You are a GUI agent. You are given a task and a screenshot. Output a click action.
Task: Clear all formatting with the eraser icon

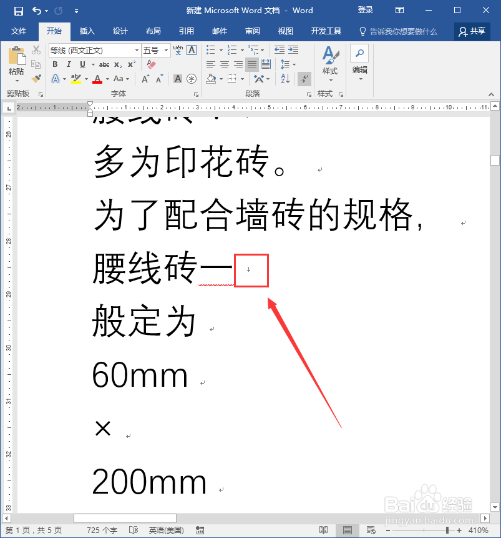click(x=151, y=64)
